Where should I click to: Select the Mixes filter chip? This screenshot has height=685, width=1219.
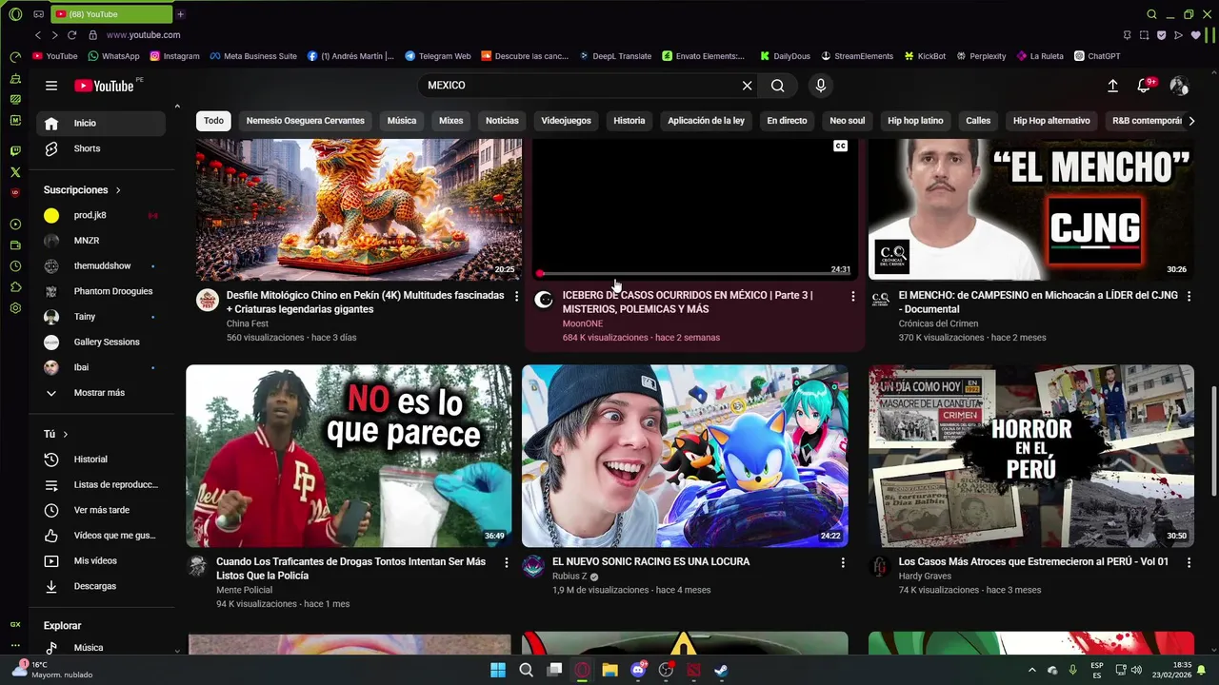pyautogui.click(x=450, y=121)
